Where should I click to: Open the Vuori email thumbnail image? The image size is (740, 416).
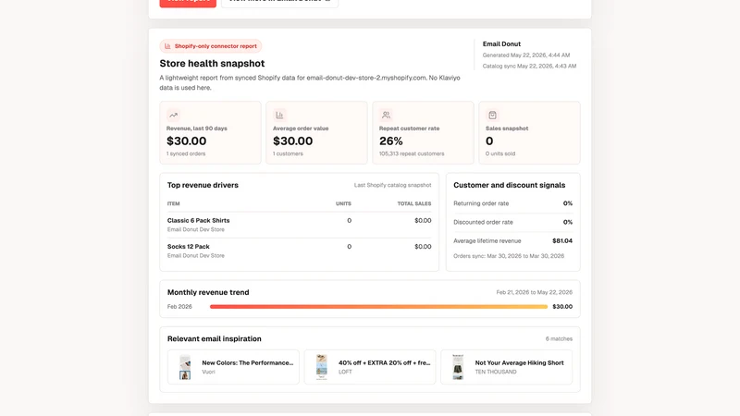(185, 367)
